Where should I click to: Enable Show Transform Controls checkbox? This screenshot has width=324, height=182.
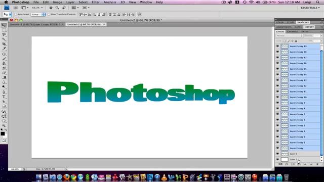49,15
